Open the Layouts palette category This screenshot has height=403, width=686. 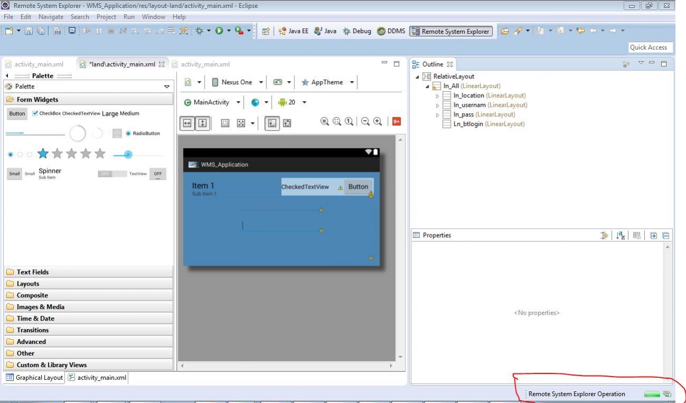pyautogui.click(x=88, y=283)
